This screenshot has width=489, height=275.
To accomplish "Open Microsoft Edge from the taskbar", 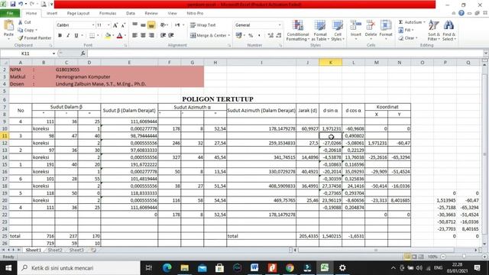I will click(x=167, y=268).
